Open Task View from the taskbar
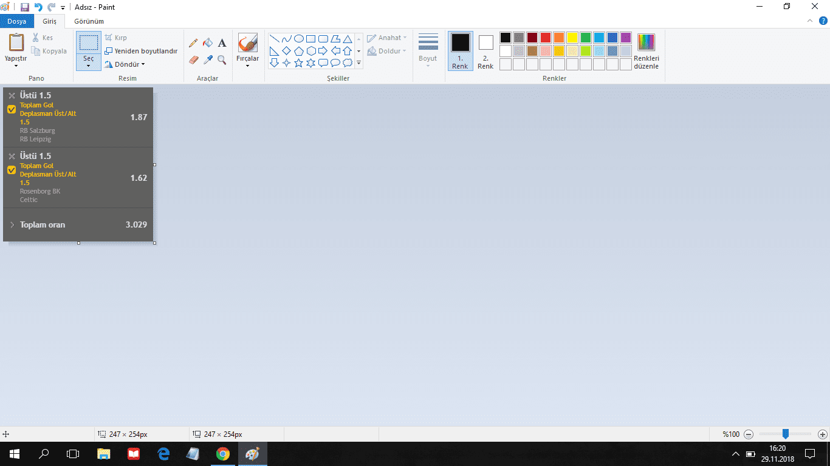This screenshot has width=830, height=466. coord(73,453)
